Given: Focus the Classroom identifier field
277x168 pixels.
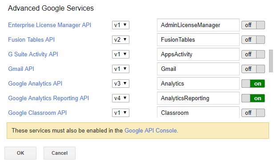Looking at the screenshot, I should (198, 112).
